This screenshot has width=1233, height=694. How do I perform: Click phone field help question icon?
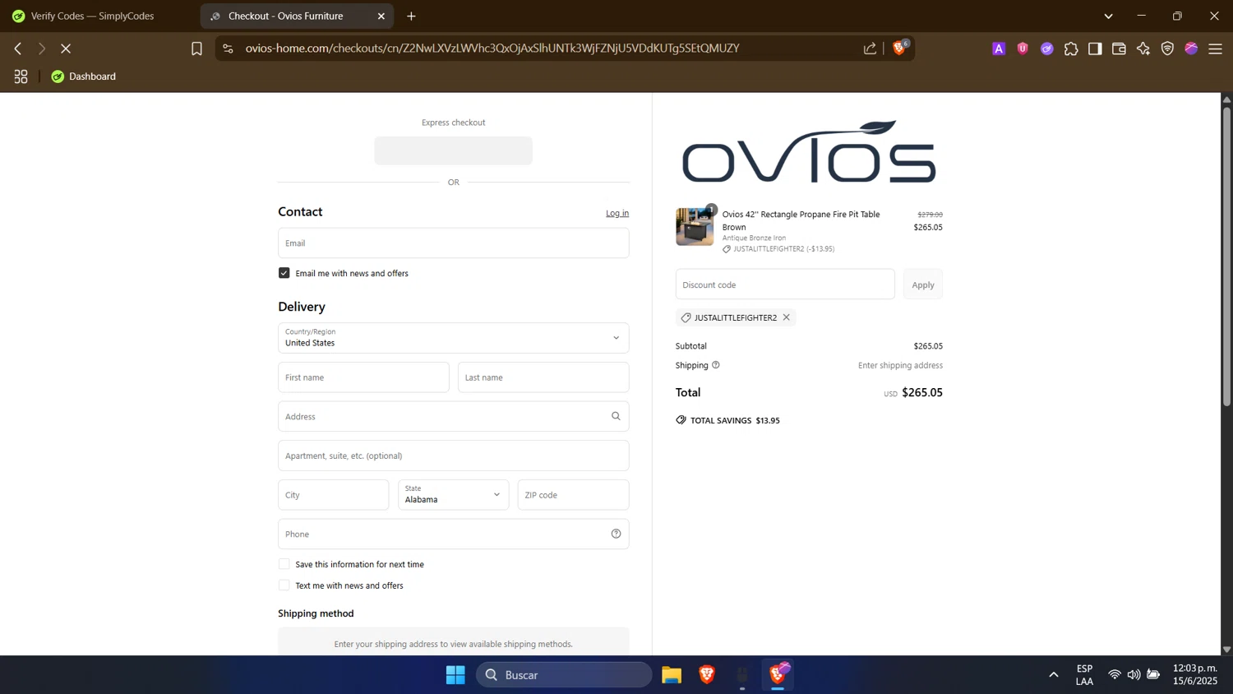point(616,534)
